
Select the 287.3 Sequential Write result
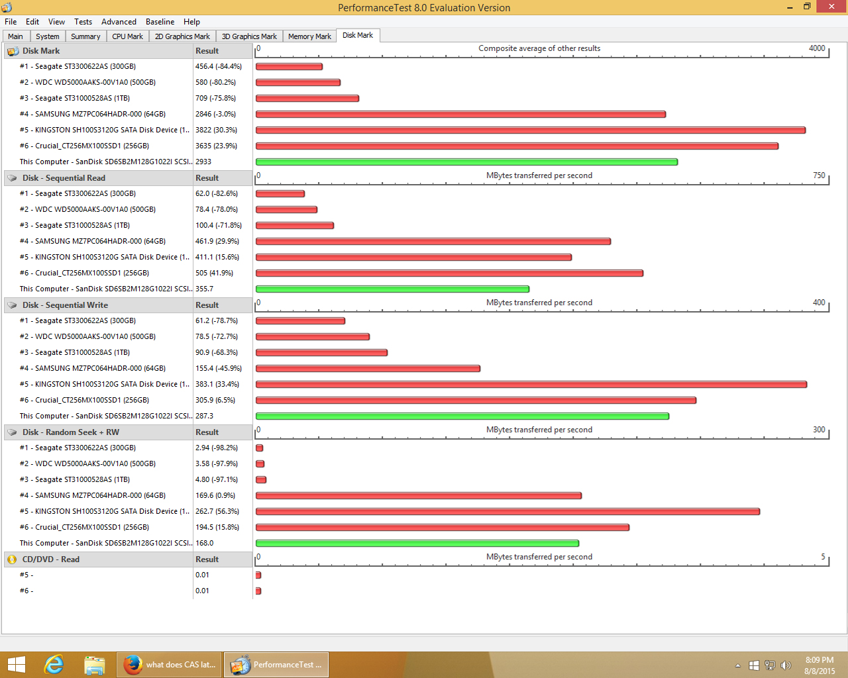(205, 416)
